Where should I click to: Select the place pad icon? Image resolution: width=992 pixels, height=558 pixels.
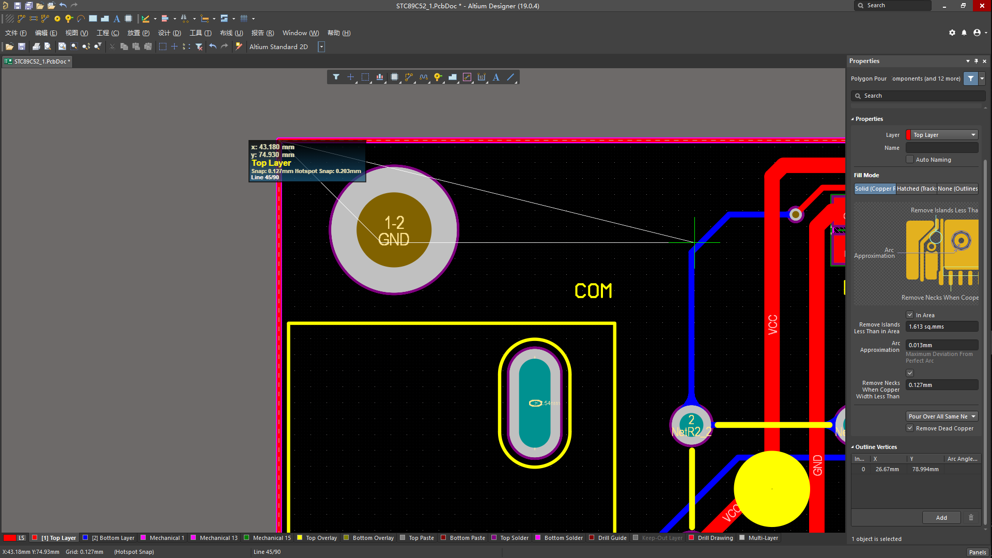pyautogui.click(x=57, y=19)
